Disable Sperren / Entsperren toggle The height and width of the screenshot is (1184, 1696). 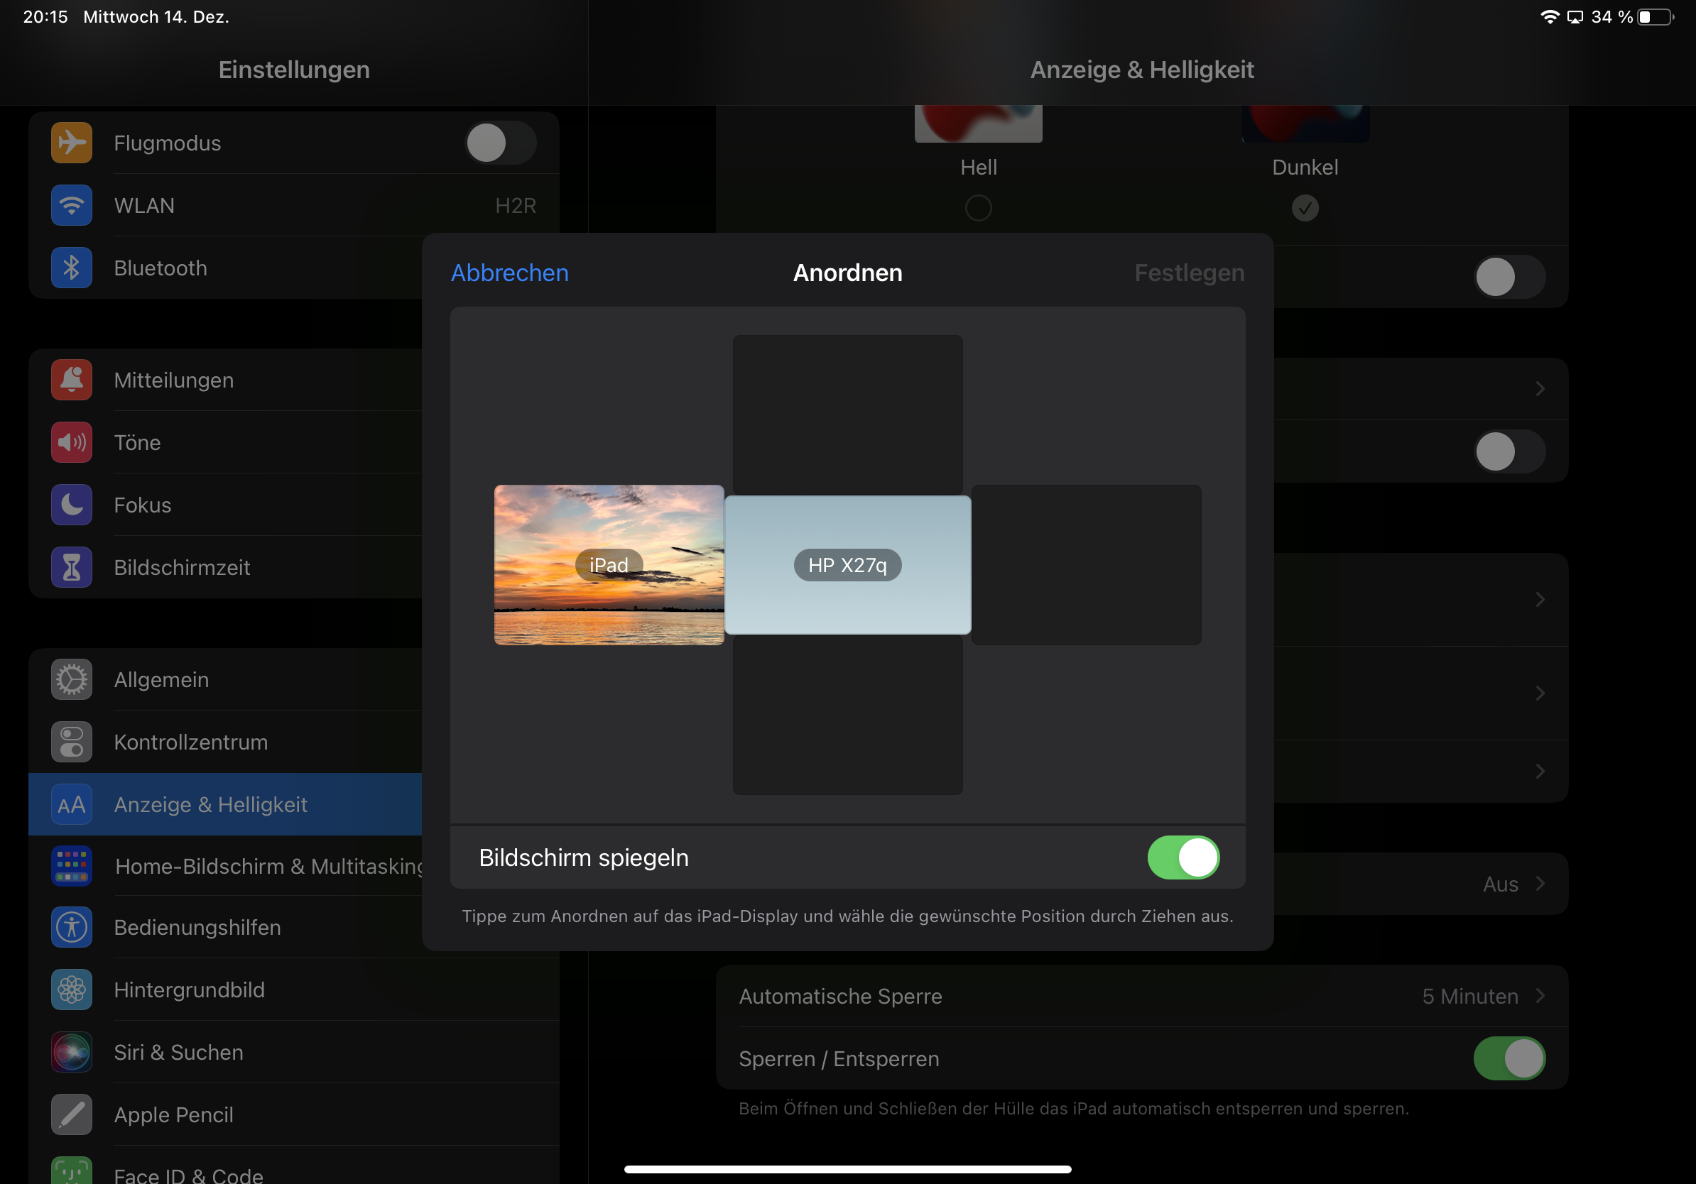[1509, 1058]
